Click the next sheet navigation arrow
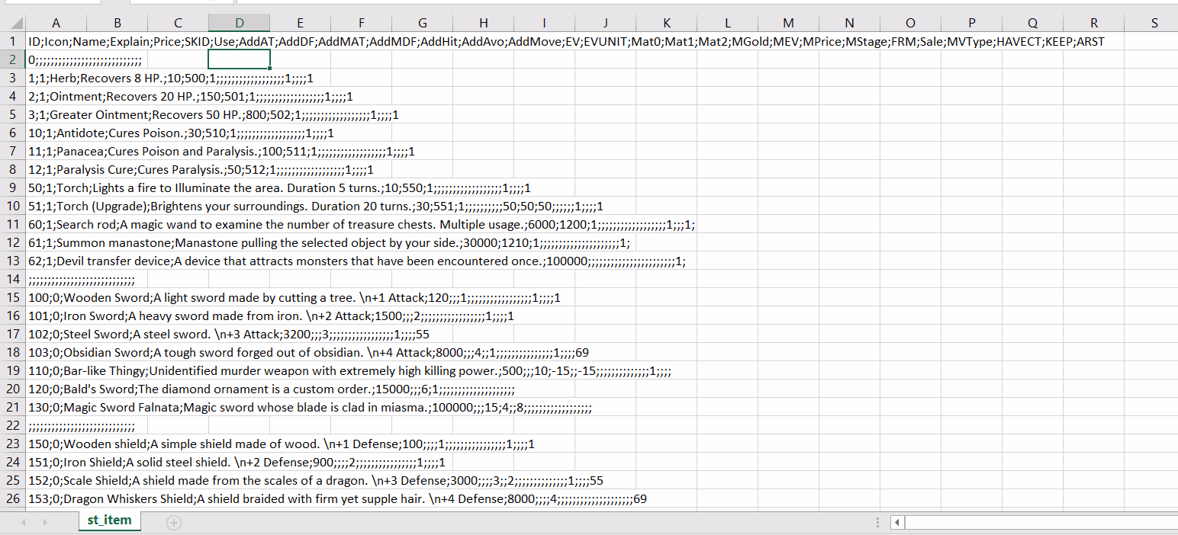Screen dimensions: 1178x535 [43, 522]
